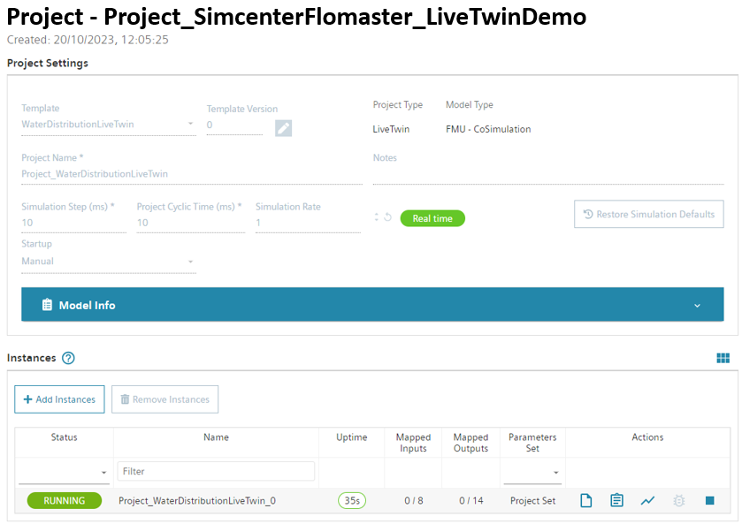Open the instance chart trend icon
Image resolution: width=742 pixels, height=524 pixels.
click(647, 500)
